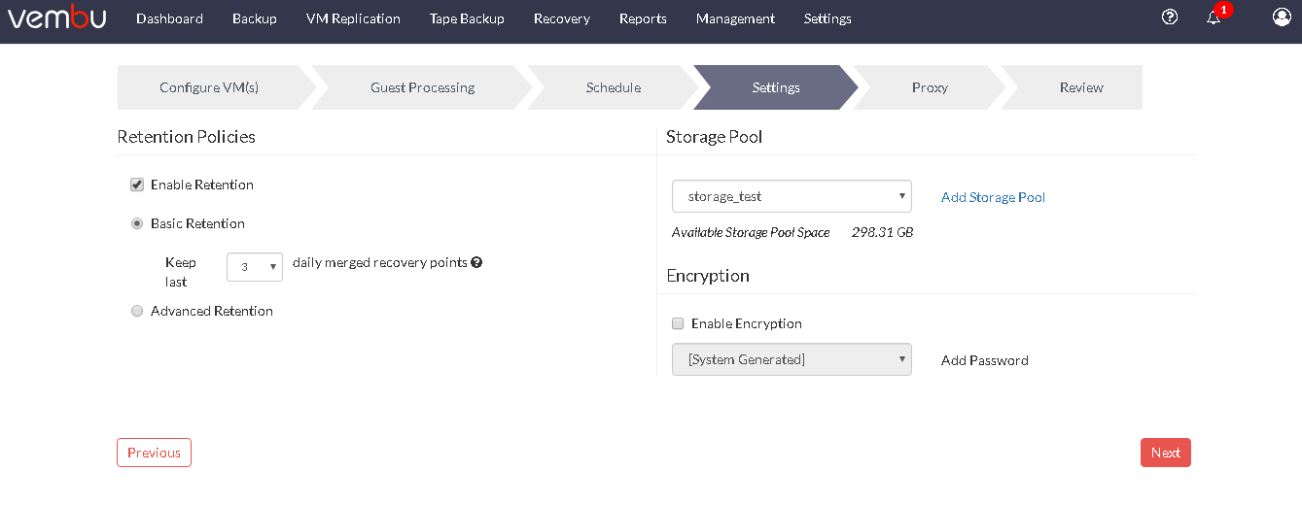Screen dimensions: 1302x505
Task: Expand the System Generated password dropdown
Action: pos(792,359)
